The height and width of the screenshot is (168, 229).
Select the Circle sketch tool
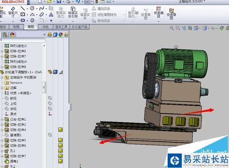point(32,8)
